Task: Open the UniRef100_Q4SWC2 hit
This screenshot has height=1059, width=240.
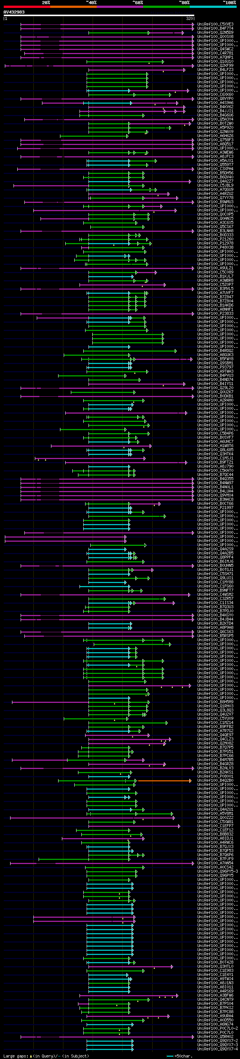Action: pos(215,49)
